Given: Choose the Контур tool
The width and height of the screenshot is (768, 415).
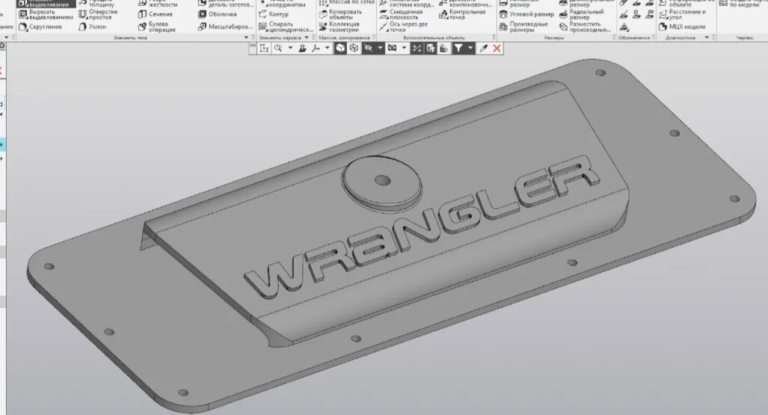Looking at the screenshot, I should tap(274, 14).
